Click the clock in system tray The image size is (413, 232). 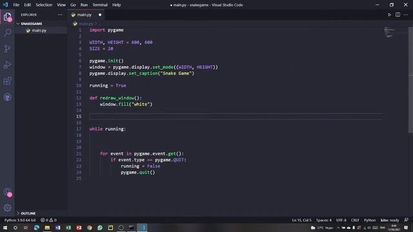tap(394, 227)
